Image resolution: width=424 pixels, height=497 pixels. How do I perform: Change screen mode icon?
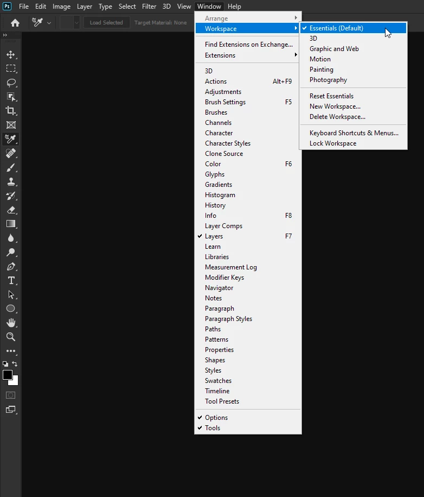[x=11, y=409]
